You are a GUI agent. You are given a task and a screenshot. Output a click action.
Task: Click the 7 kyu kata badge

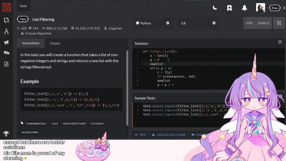point(23,19)
